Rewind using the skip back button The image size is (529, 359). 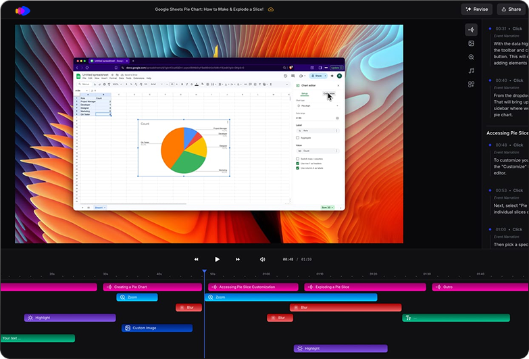(197, 259)
